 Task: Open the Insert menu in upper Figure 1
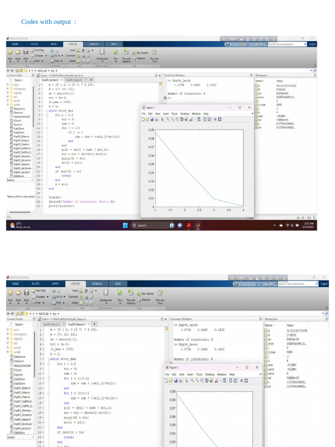(166, 114)
